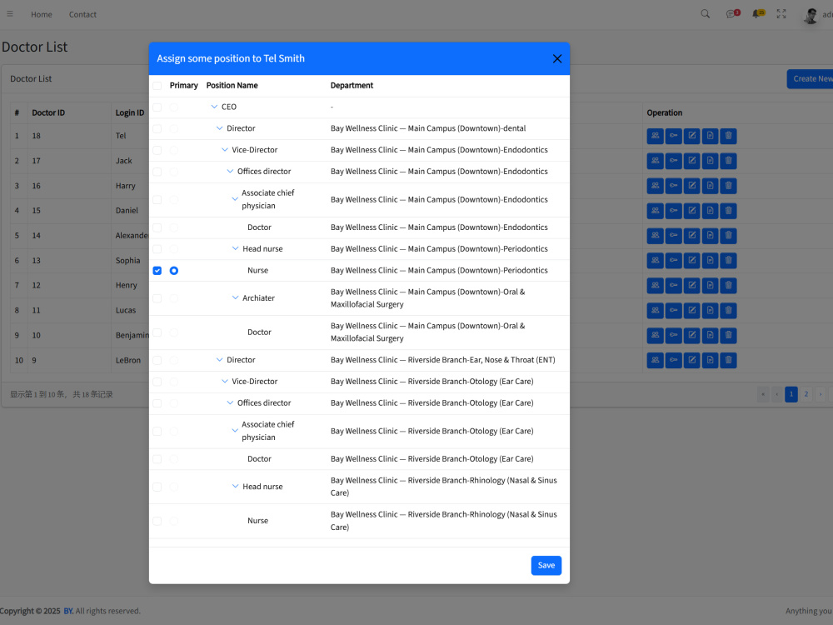The image size is (833, 625).
Task: Check the CEO position checkbox
Action: 157,107
